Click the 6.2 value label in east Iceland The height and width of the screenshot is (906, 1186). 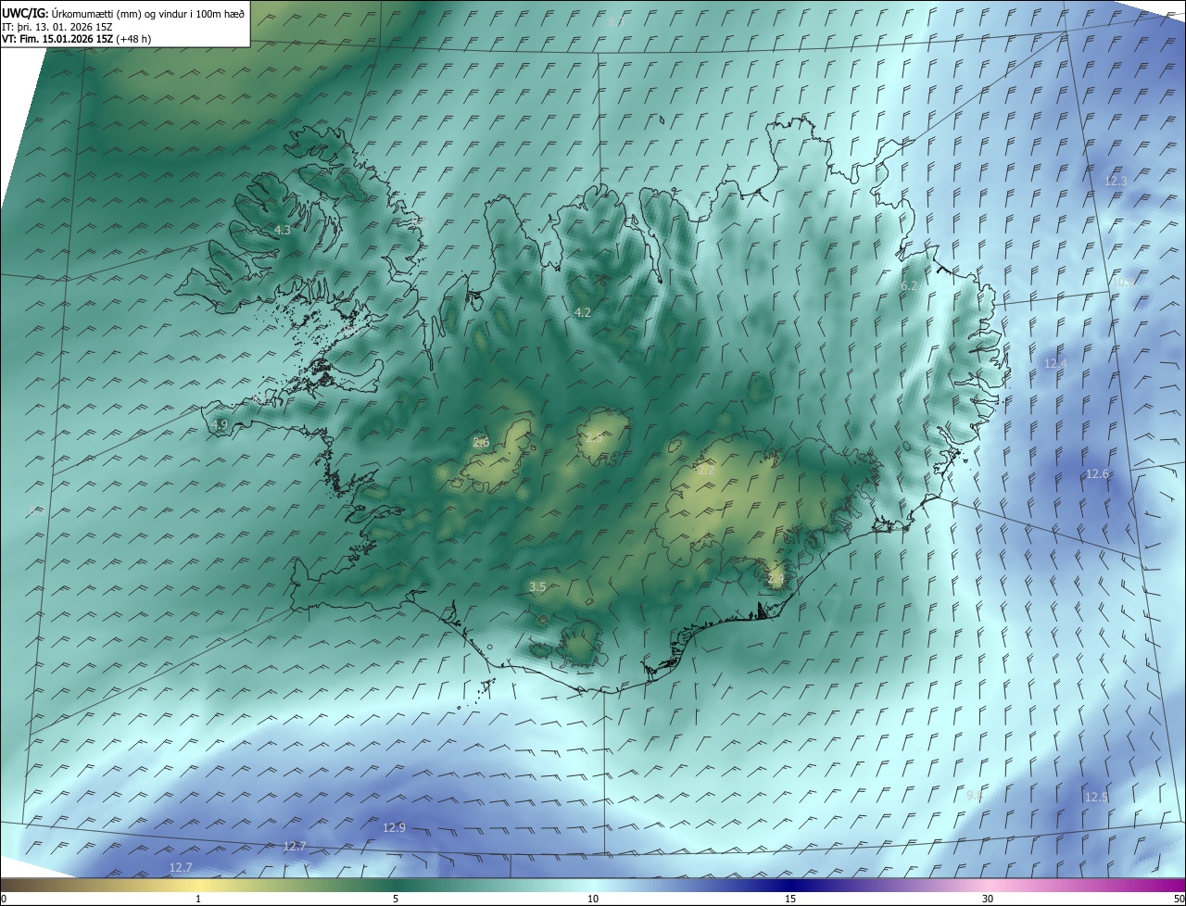point(909,286)
